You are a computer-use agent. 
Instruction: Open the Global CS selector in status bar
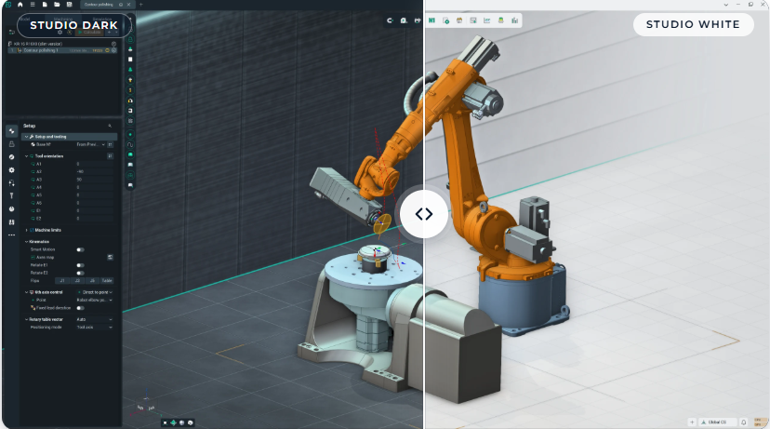point(717,422)
